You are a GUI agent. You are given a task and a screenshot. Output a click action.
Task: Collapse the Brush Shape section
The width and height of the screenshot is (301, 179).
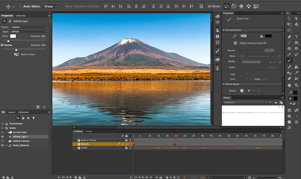point(224,84)
